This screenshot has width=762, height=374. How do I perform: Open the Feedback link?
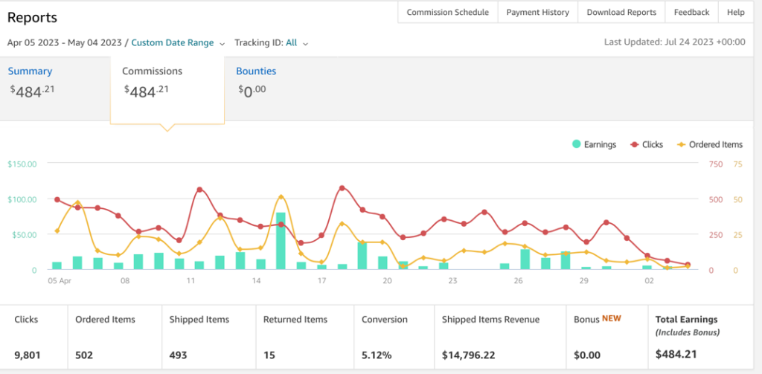tap(691, 12)
